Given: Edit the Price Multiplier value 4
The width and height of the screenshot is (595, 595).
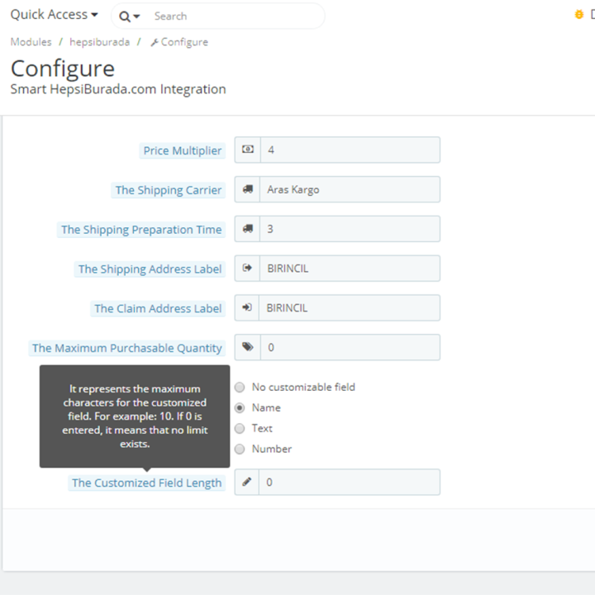Looking at the screenshot, I should tap(350, 150).
